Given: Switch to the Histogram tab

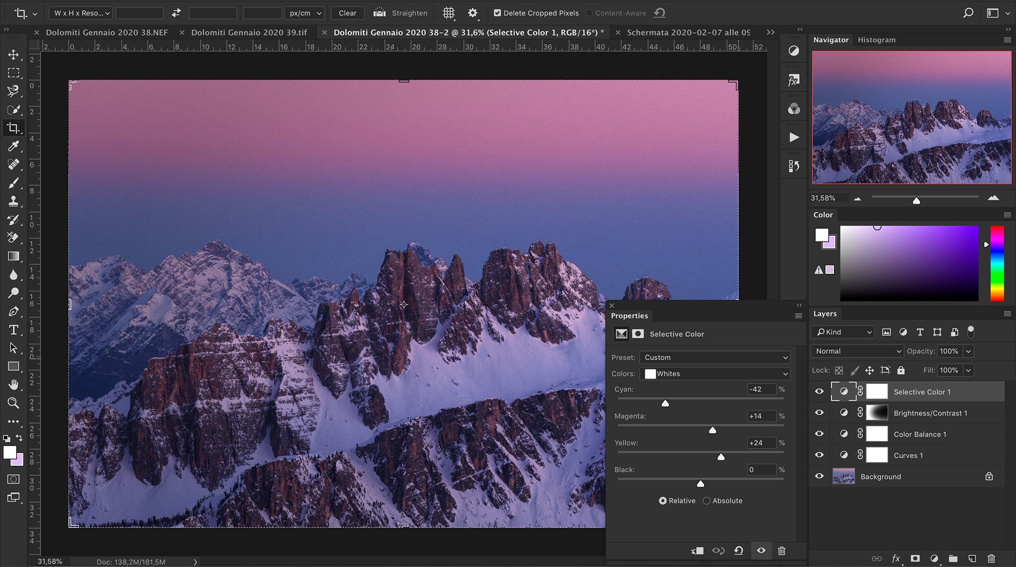Looking at the screenshot, I should click(x=876, y=40).
